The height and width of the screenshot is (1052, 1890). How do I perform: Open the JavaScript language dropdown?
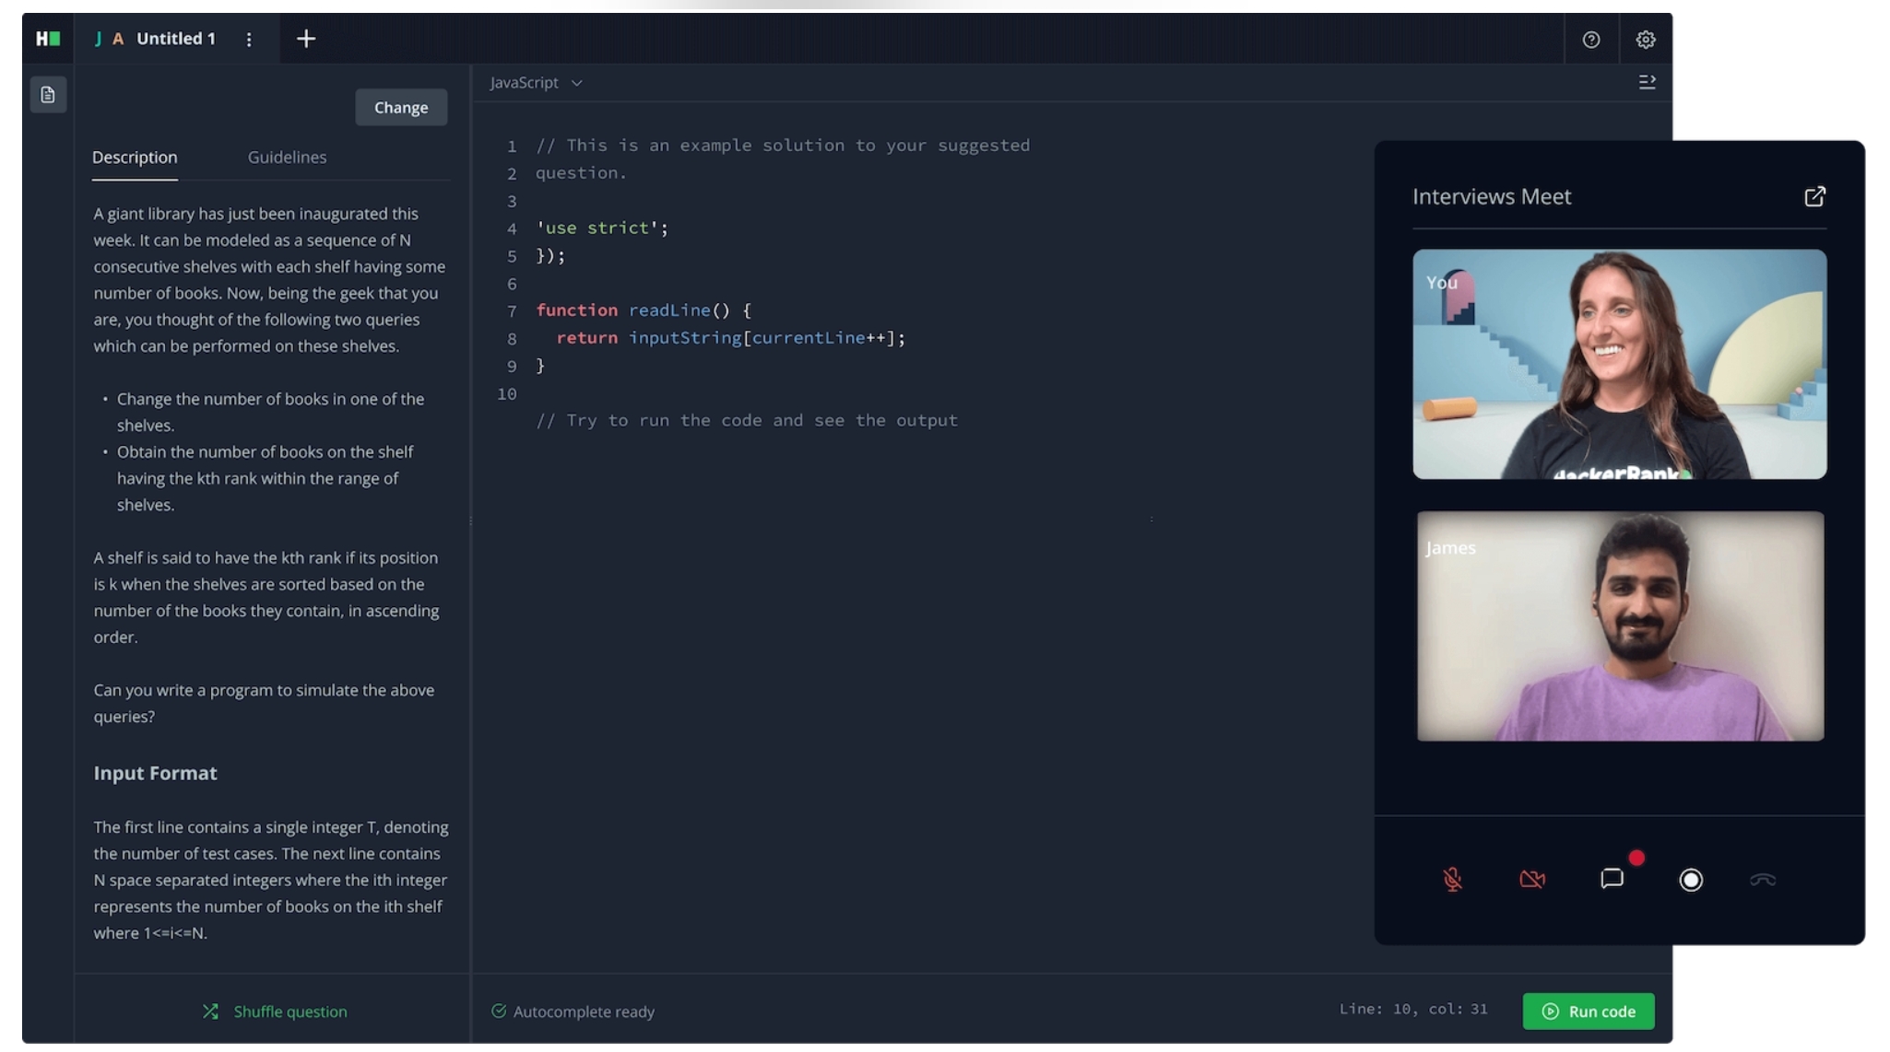(x=536, y=83)
